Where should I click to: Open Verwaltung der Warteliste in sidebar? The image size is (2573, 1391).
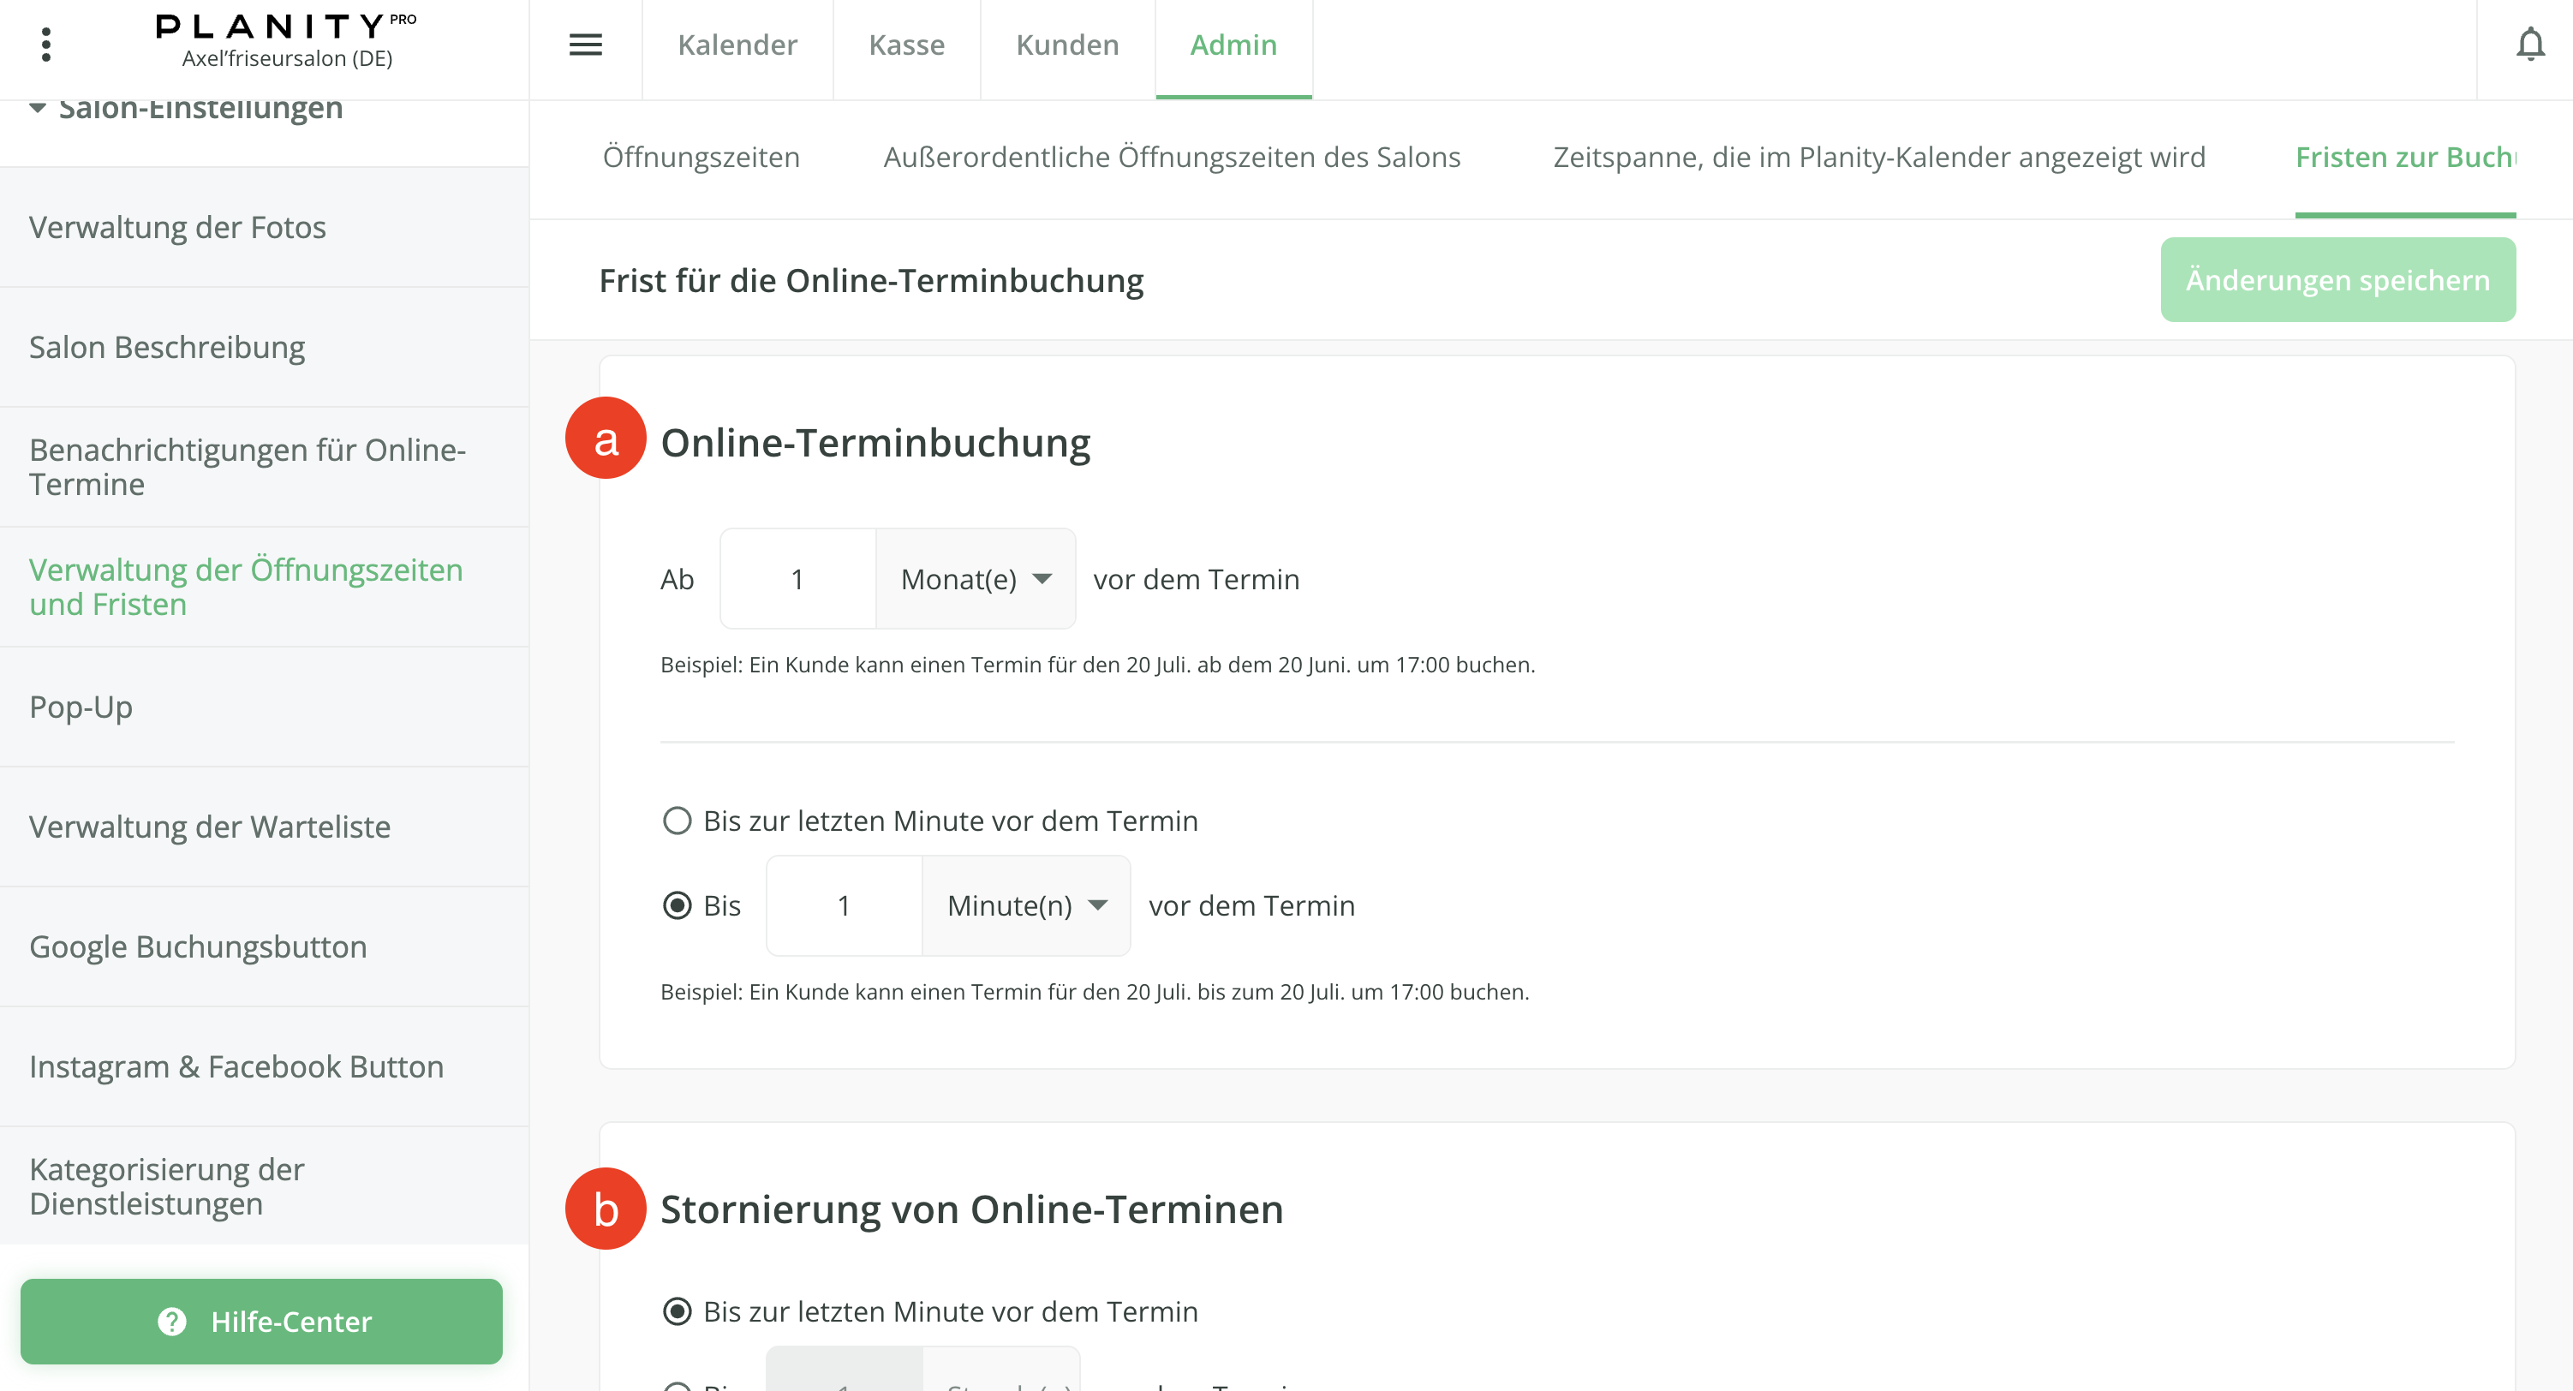[x=210, y=827]
